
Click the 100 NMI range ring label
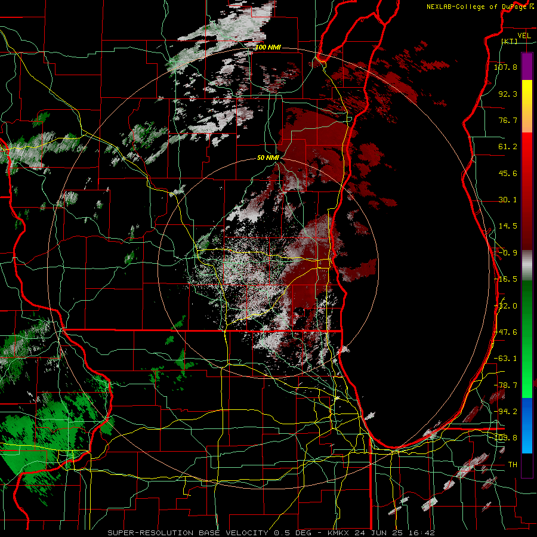pyautogui.click(x=268, y=47)
